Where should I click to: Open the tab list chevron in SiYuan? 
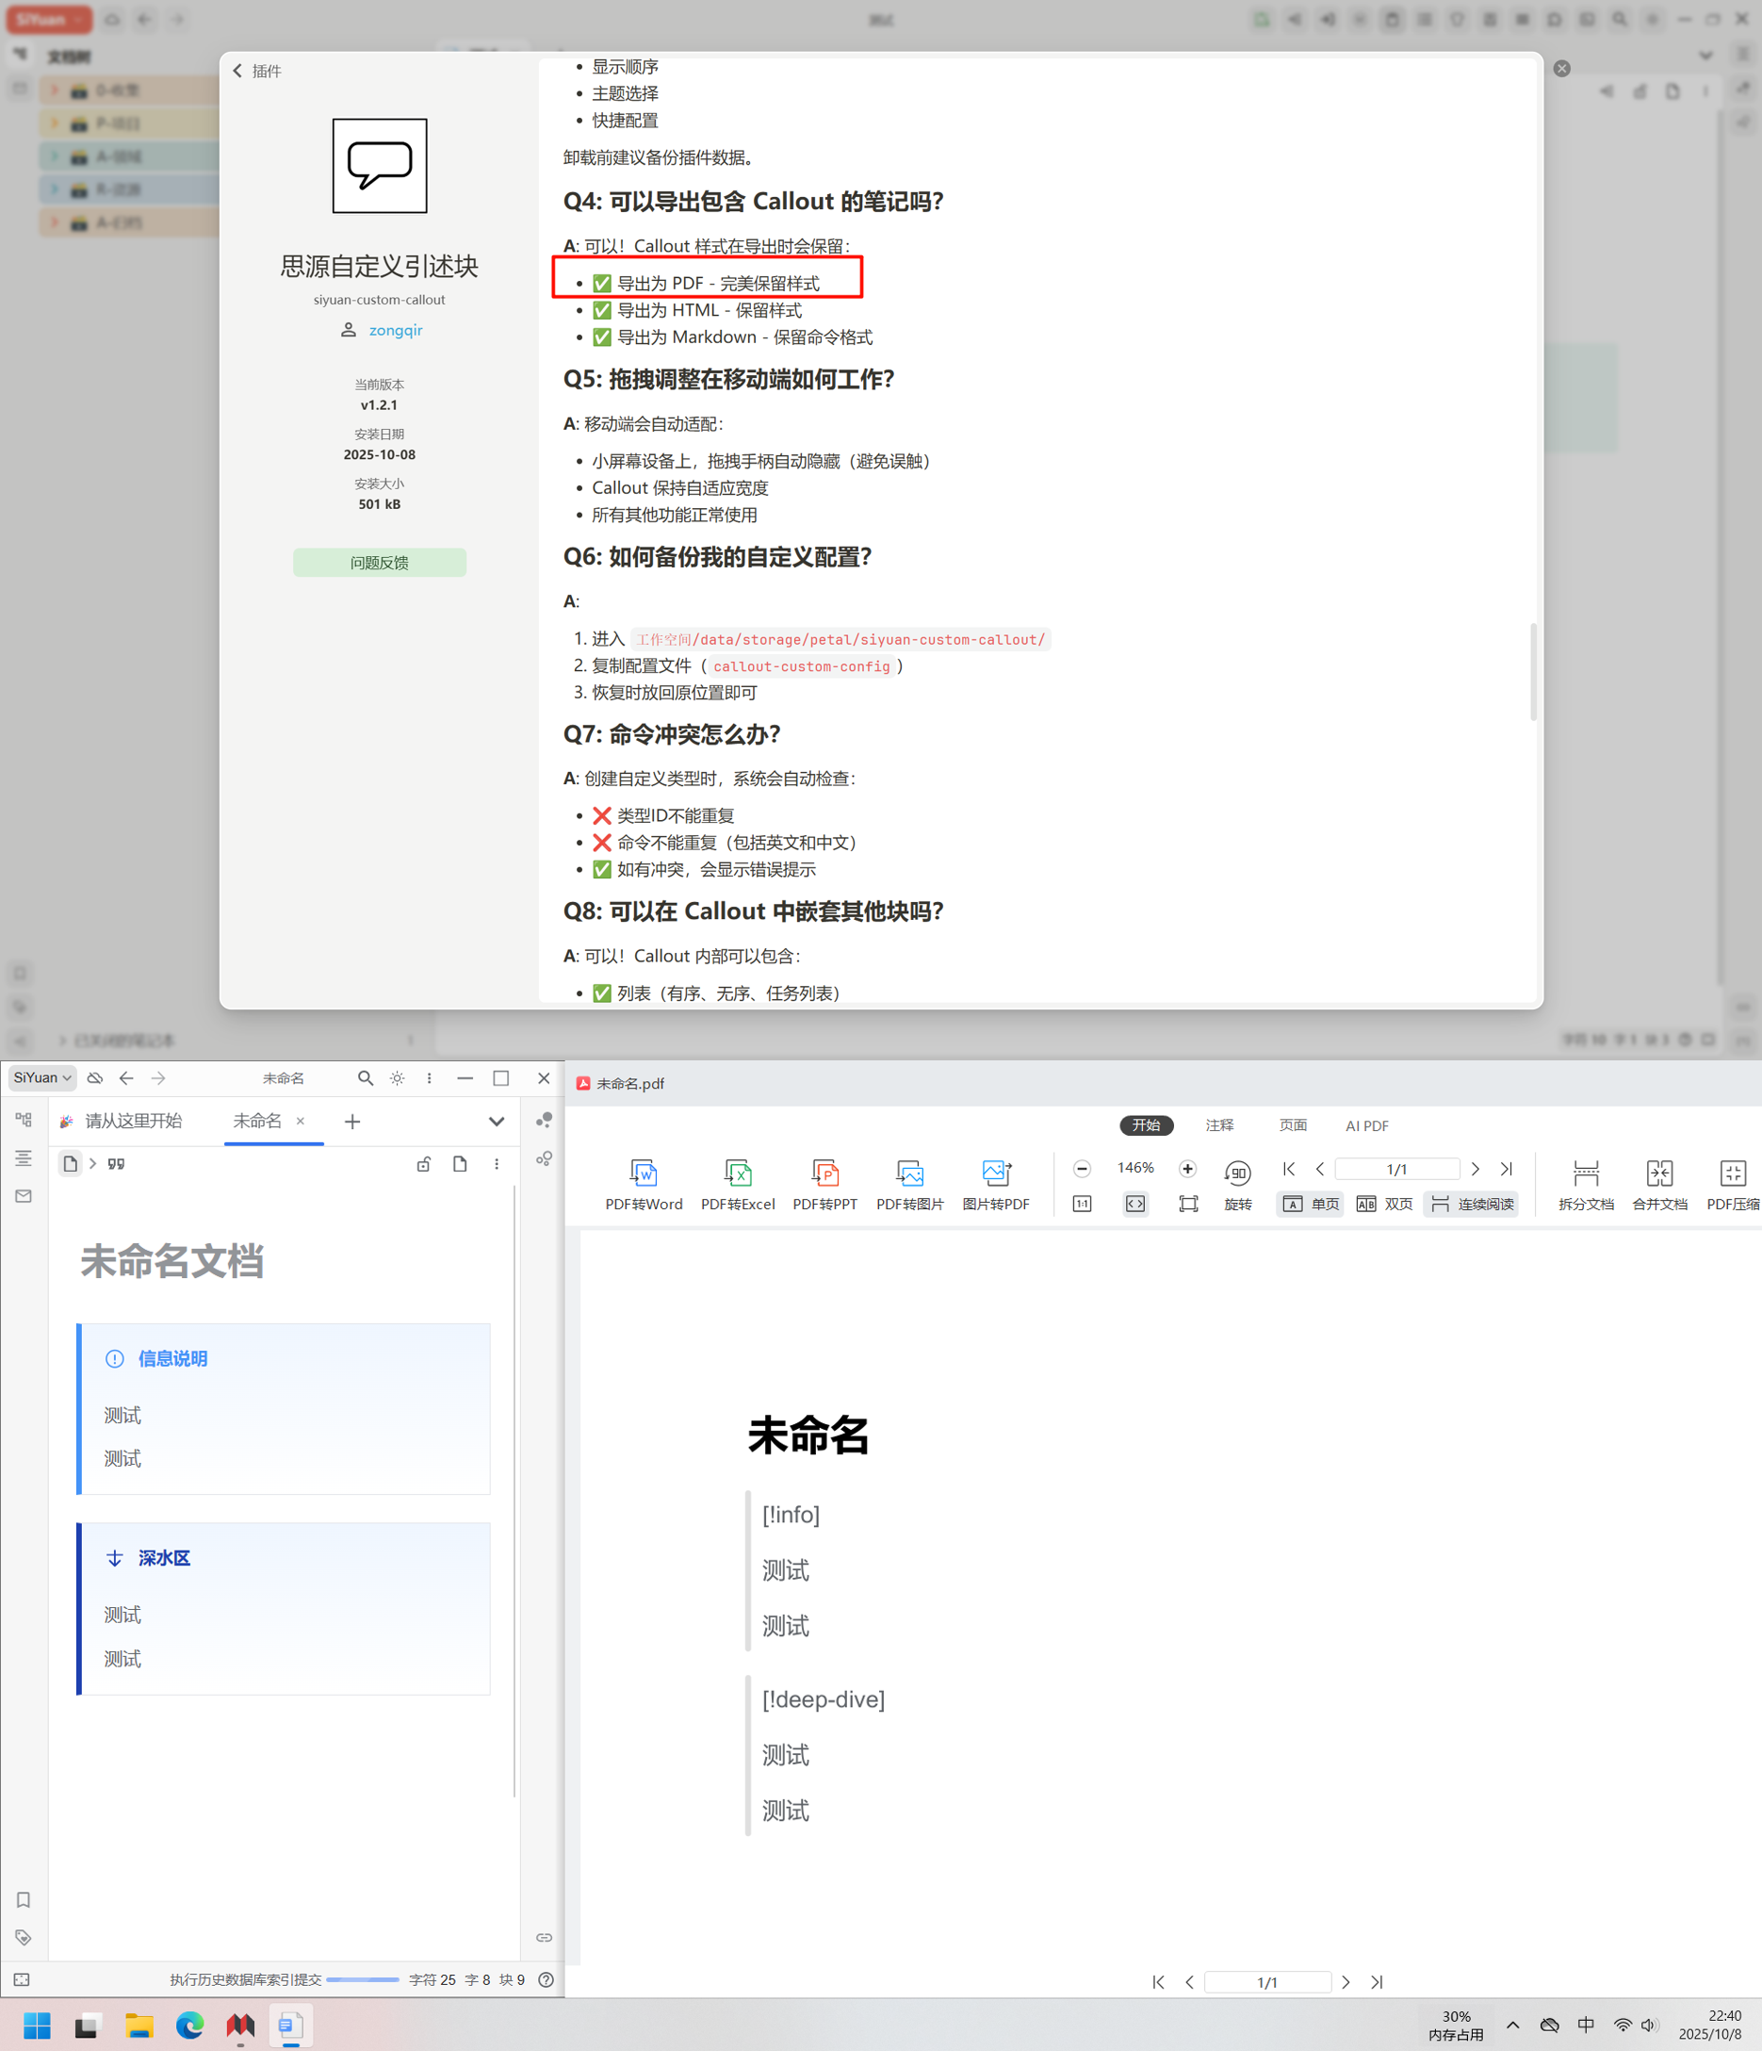496,1122
